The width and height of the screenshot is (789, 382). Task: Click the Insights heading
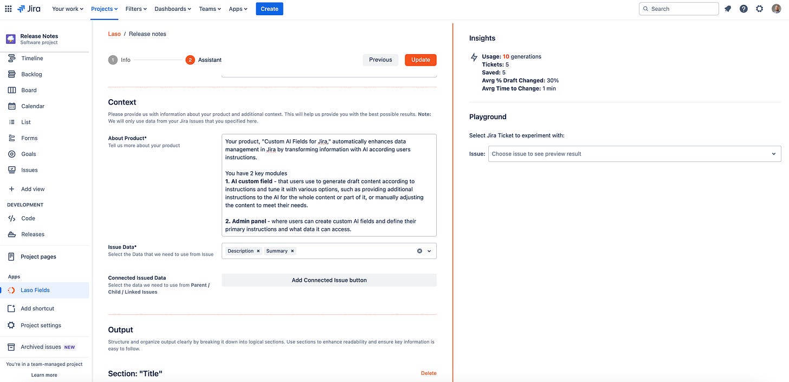tap(482, 38)
